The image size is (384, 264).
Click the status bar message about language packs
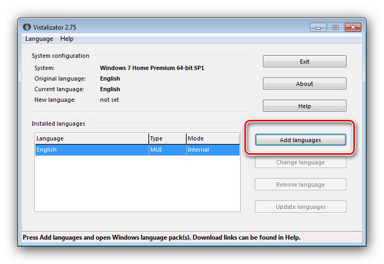point(162,237)
